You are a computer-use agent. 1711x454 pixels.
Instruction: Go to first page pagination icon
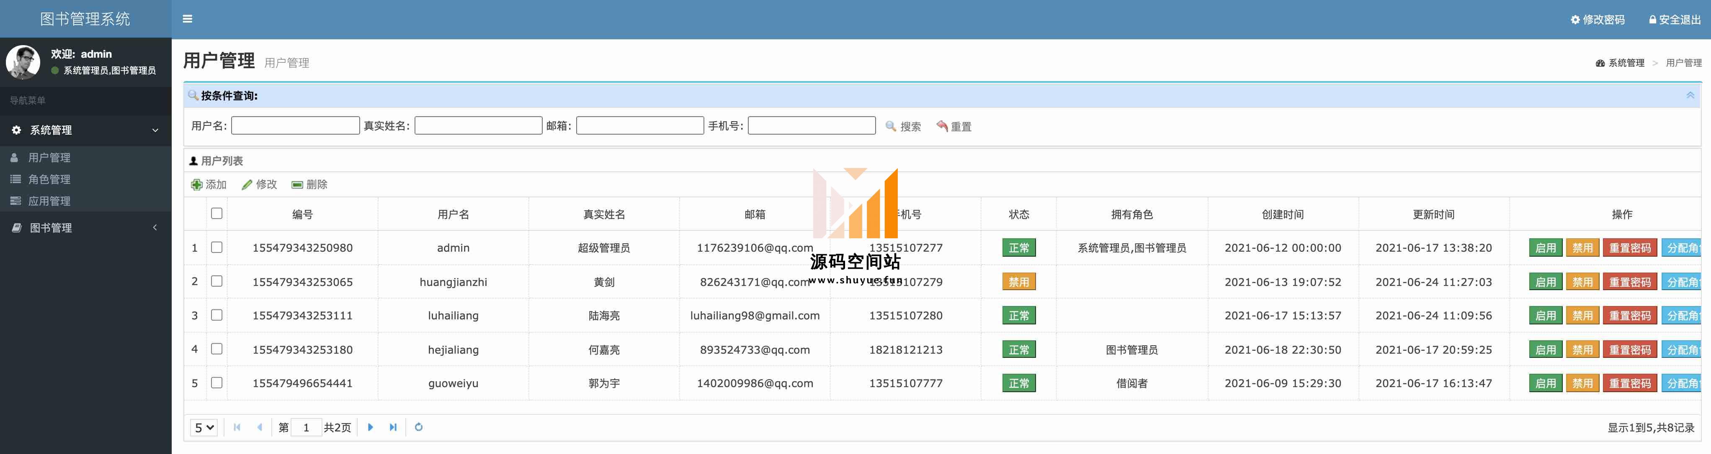(x=237, y=428)
